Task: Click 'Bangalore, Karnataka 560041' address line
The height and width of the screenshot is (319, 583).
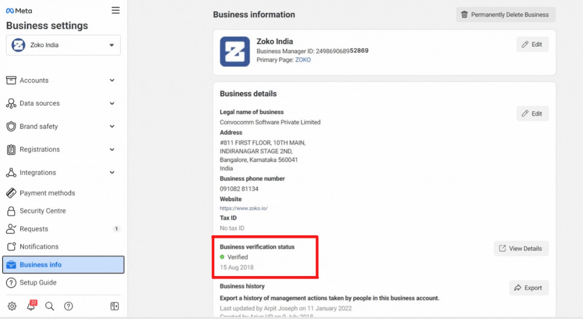Action: click(x=259, y=160)
